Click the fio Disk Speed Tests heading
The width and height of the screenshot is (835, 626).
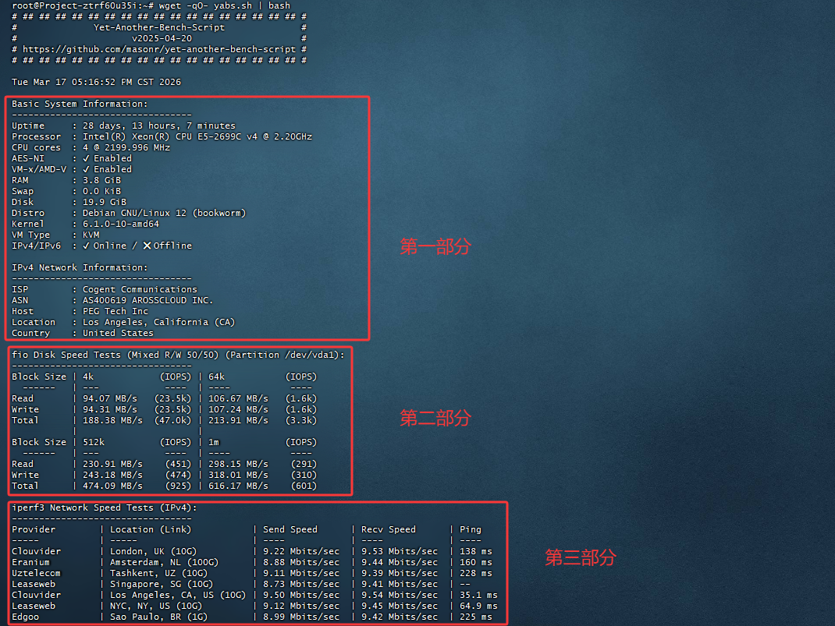point(177,355)
